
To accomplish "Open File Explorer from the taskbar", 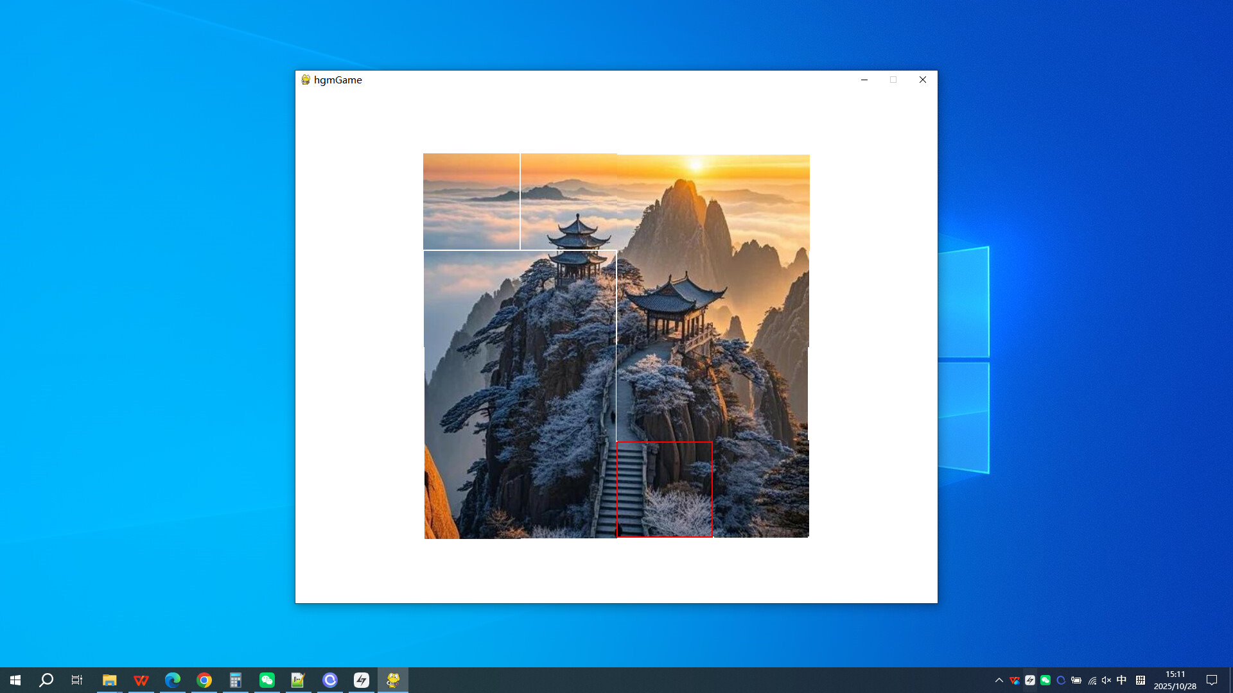I will point(109,680).
